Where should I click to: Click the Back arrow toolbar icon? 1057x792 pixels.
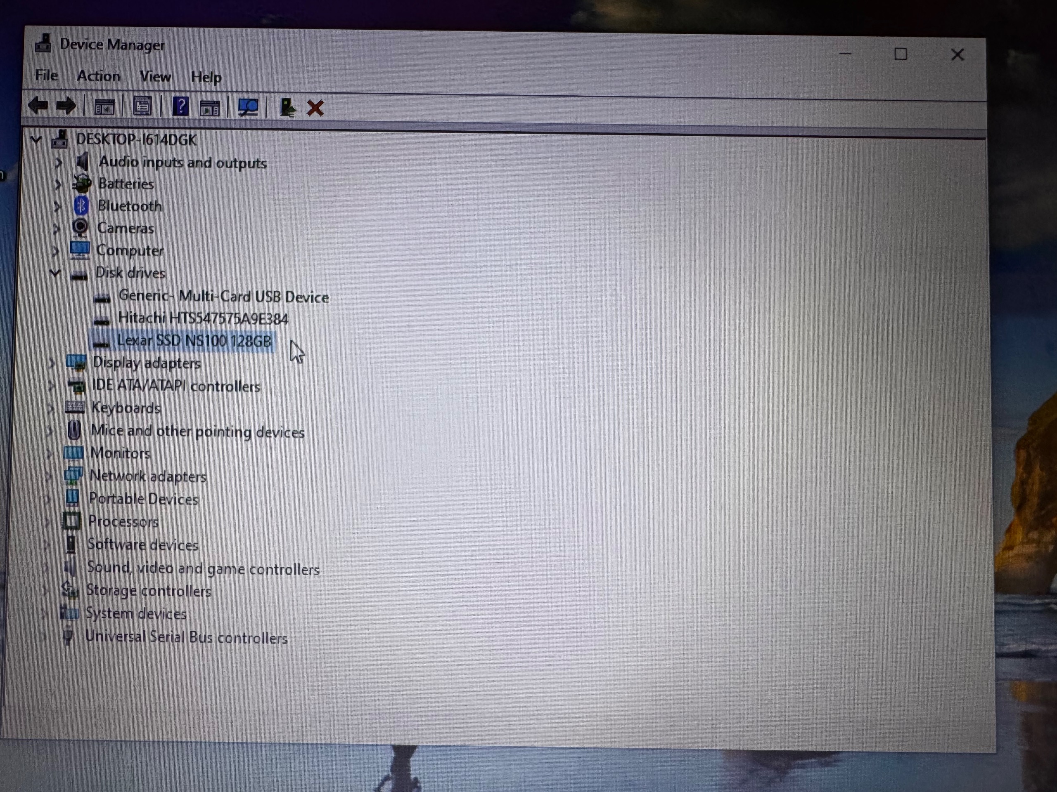pos(38,106)
